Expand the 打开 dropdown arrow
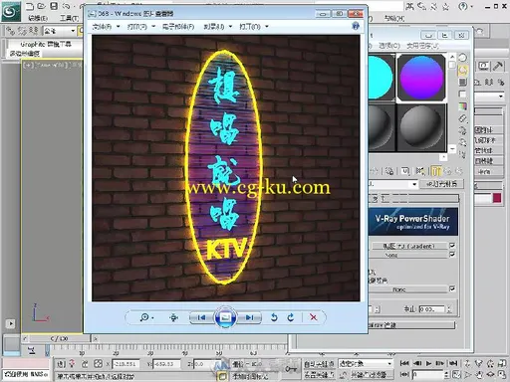This screenshot has width=510, height=382. click(x=267, y=27)
